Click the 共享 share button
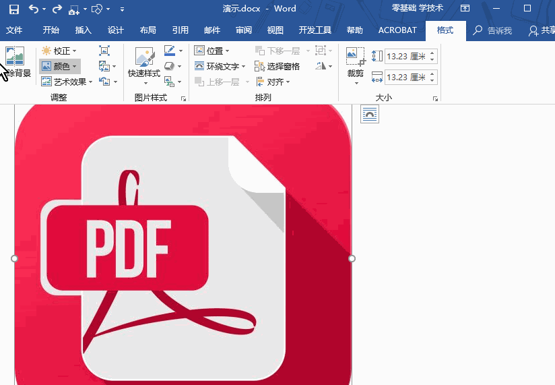 (542, 31)
